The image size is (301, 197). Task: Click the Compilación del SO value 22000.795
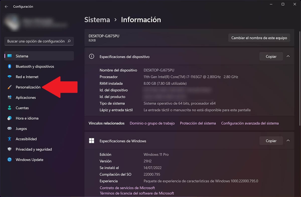(152, 174)
